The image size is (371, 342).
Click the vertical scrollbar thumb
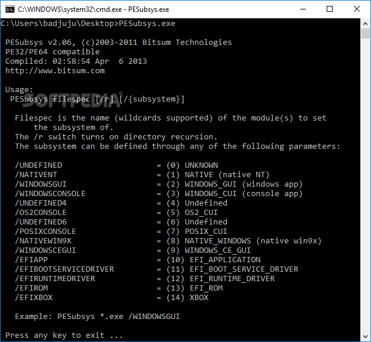[x=365, y=33]
